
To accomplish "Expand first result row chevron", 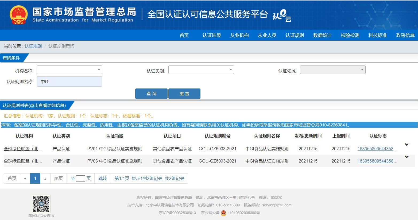I will pyautogui.click(x=407, y=145).
